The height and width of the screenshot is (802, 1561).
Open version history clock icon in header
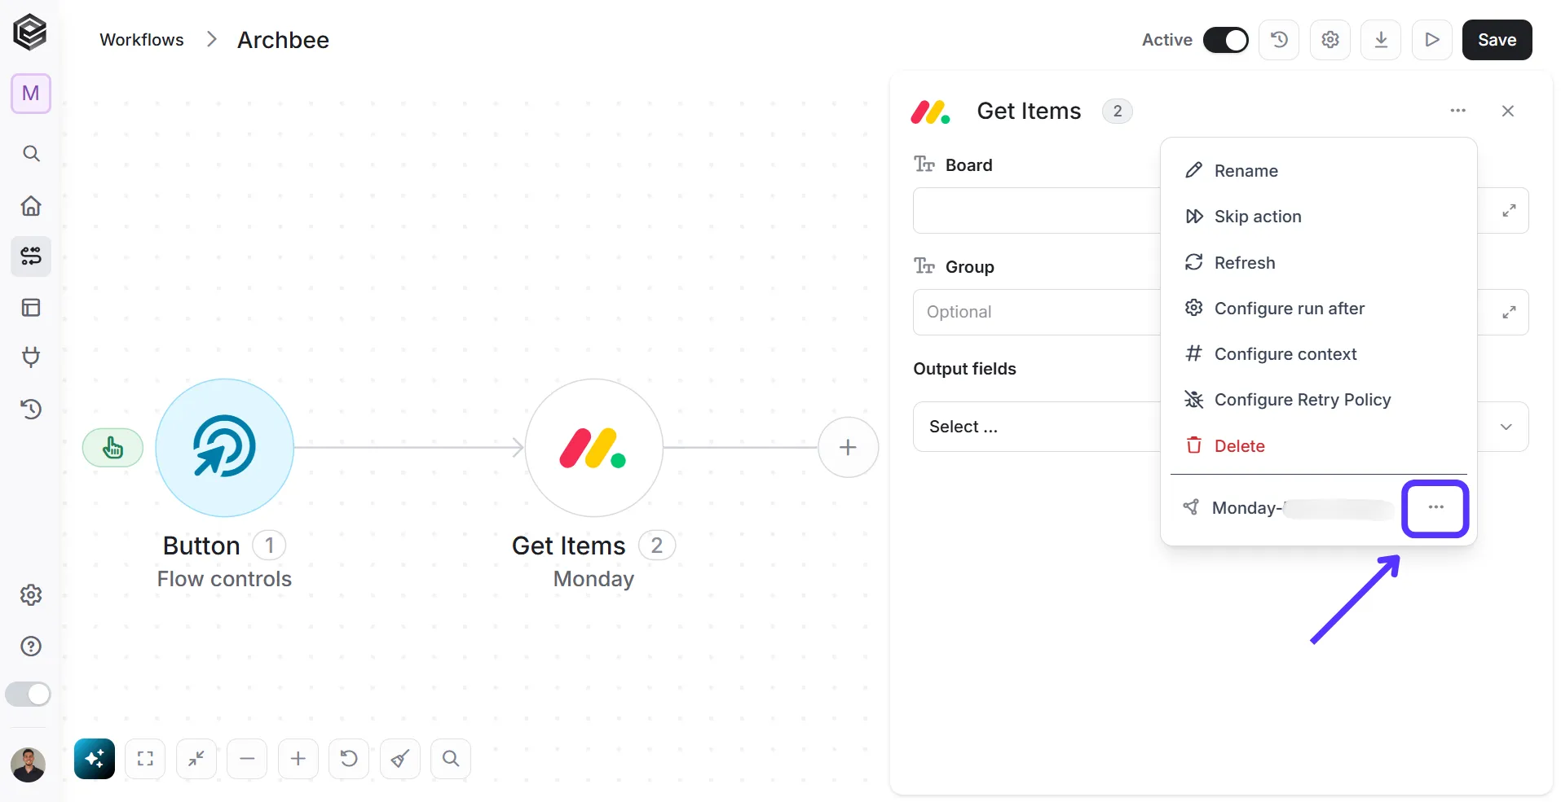(1279, 40)
